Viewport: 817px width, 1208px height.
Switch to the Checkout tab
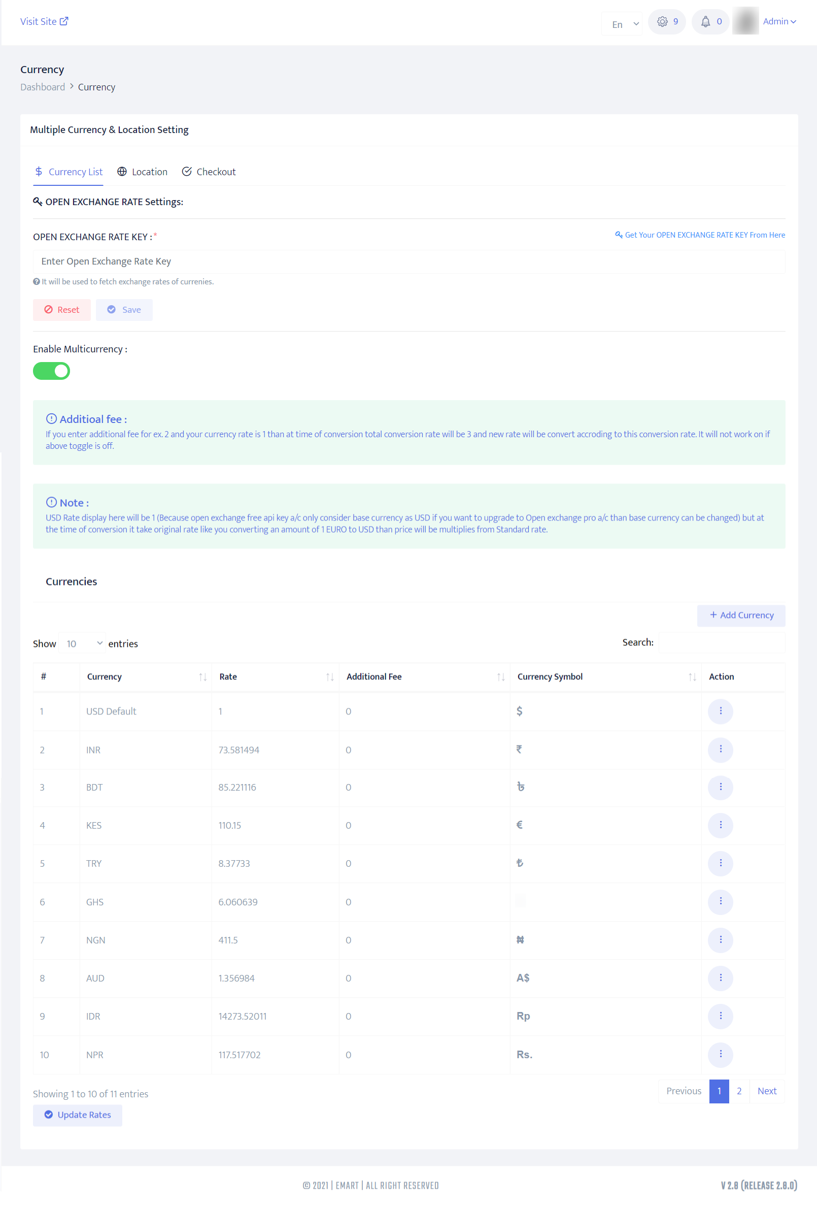(209, 172)
